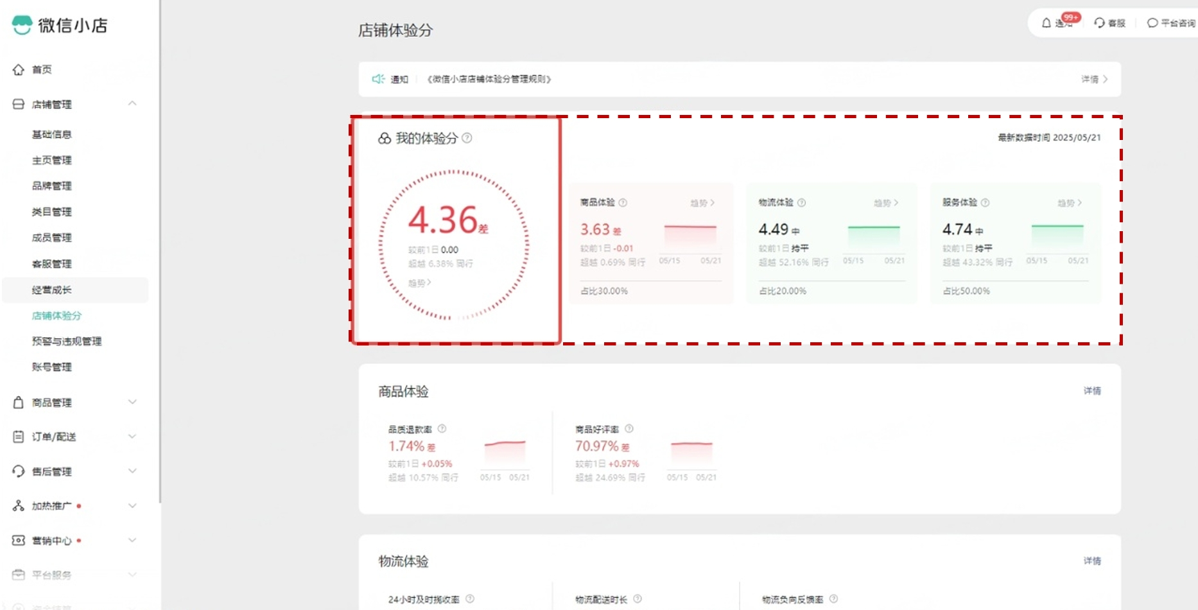Click the 微信小店 logo icon
This screenshot has width=1198, height=610.
tap(22, 25)
